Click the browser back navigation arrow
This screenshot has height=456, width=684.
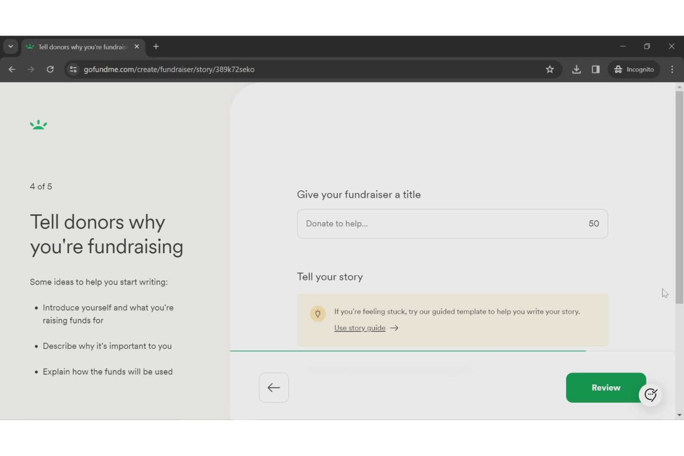12,69
